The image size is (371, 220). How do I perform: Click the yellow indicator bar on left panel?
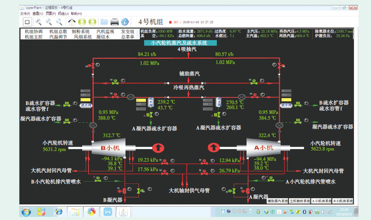[85, 99]
